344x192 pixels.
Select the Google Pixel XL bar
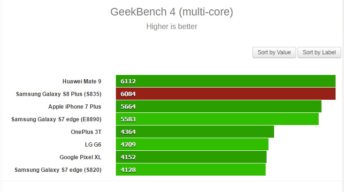(191, 157)
